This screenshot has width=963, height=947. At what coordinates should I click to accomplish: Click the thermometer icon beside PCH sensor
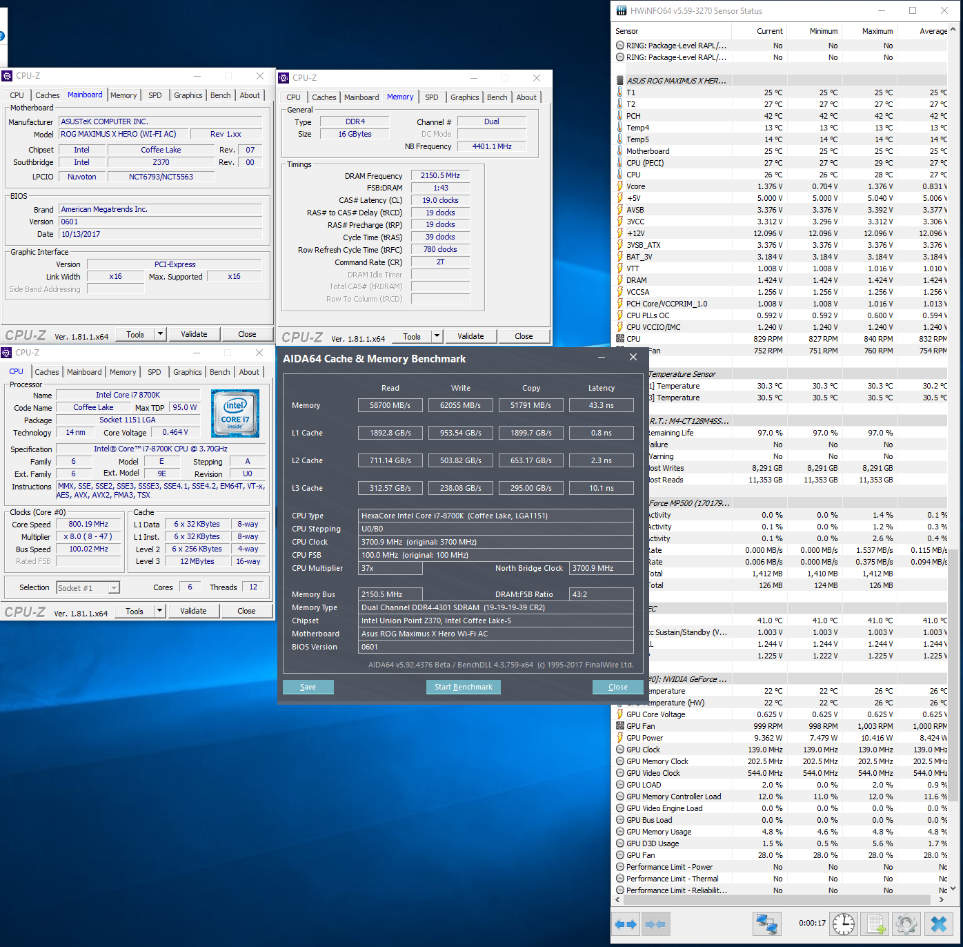[620, 116]
